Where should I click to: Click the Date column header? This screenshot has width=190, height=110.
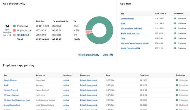[108, 75]
